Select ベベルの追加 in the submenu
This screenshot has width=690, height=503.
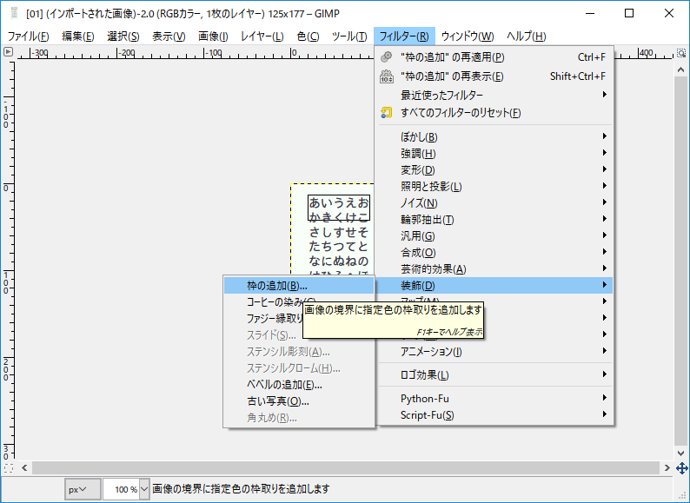[x=299, y=385]
